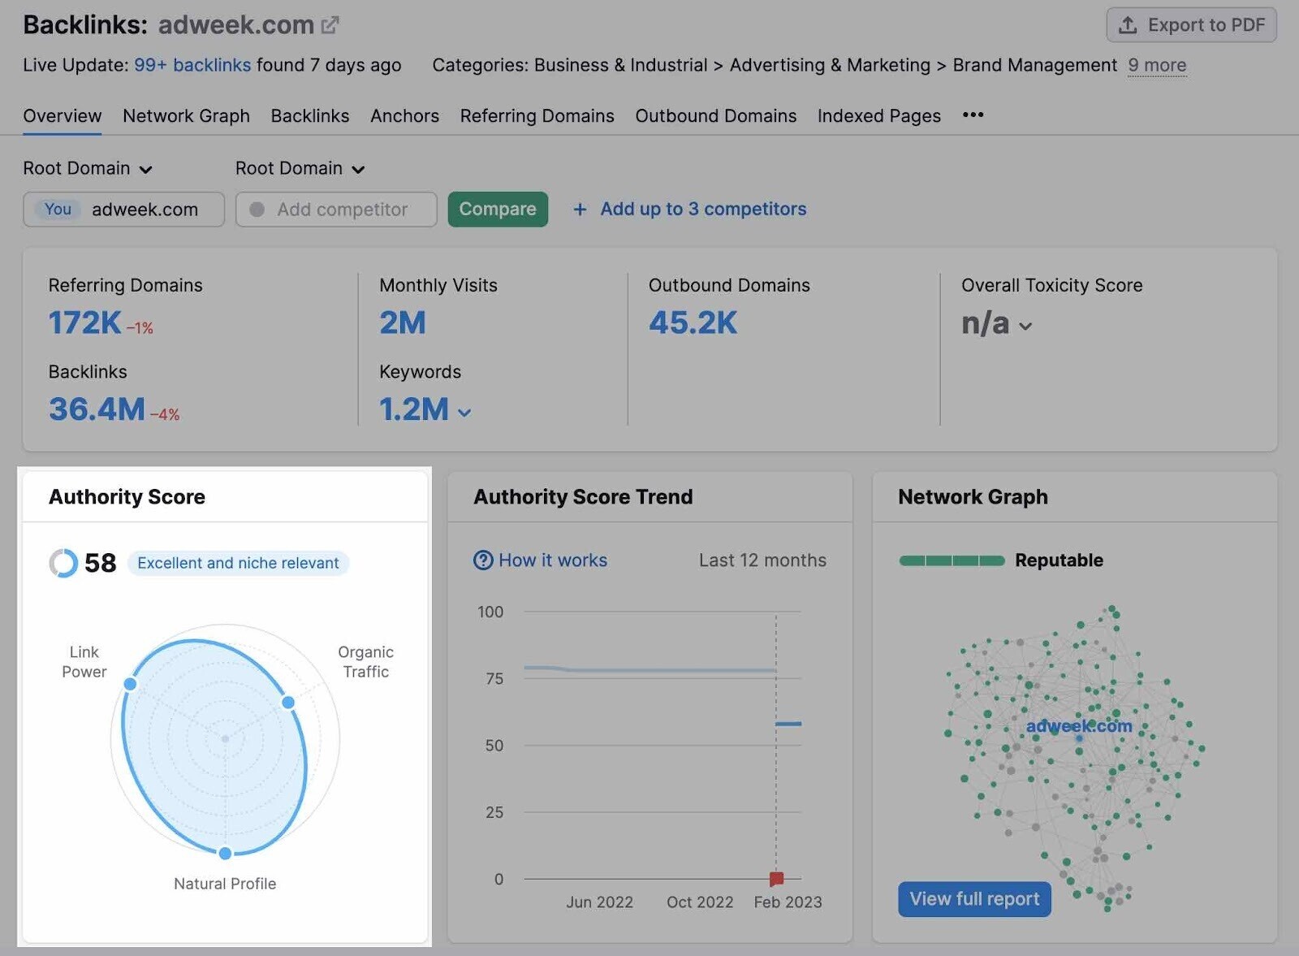
Task: Click the You badge in domain field
Action: [x=58, y=210]
